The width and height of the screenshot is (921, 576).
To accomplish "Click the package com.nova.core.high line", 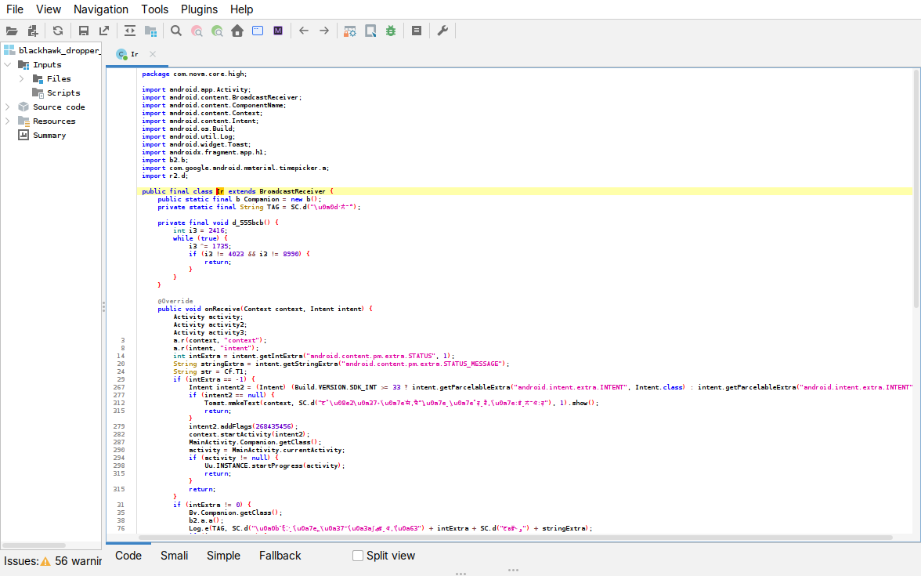I will pos(194,74).
